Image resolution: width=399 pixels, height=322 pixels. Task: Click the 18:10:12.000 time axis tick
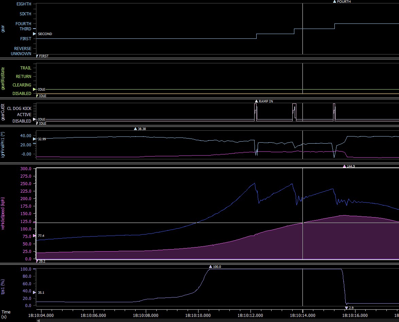[x=250, y=315]
